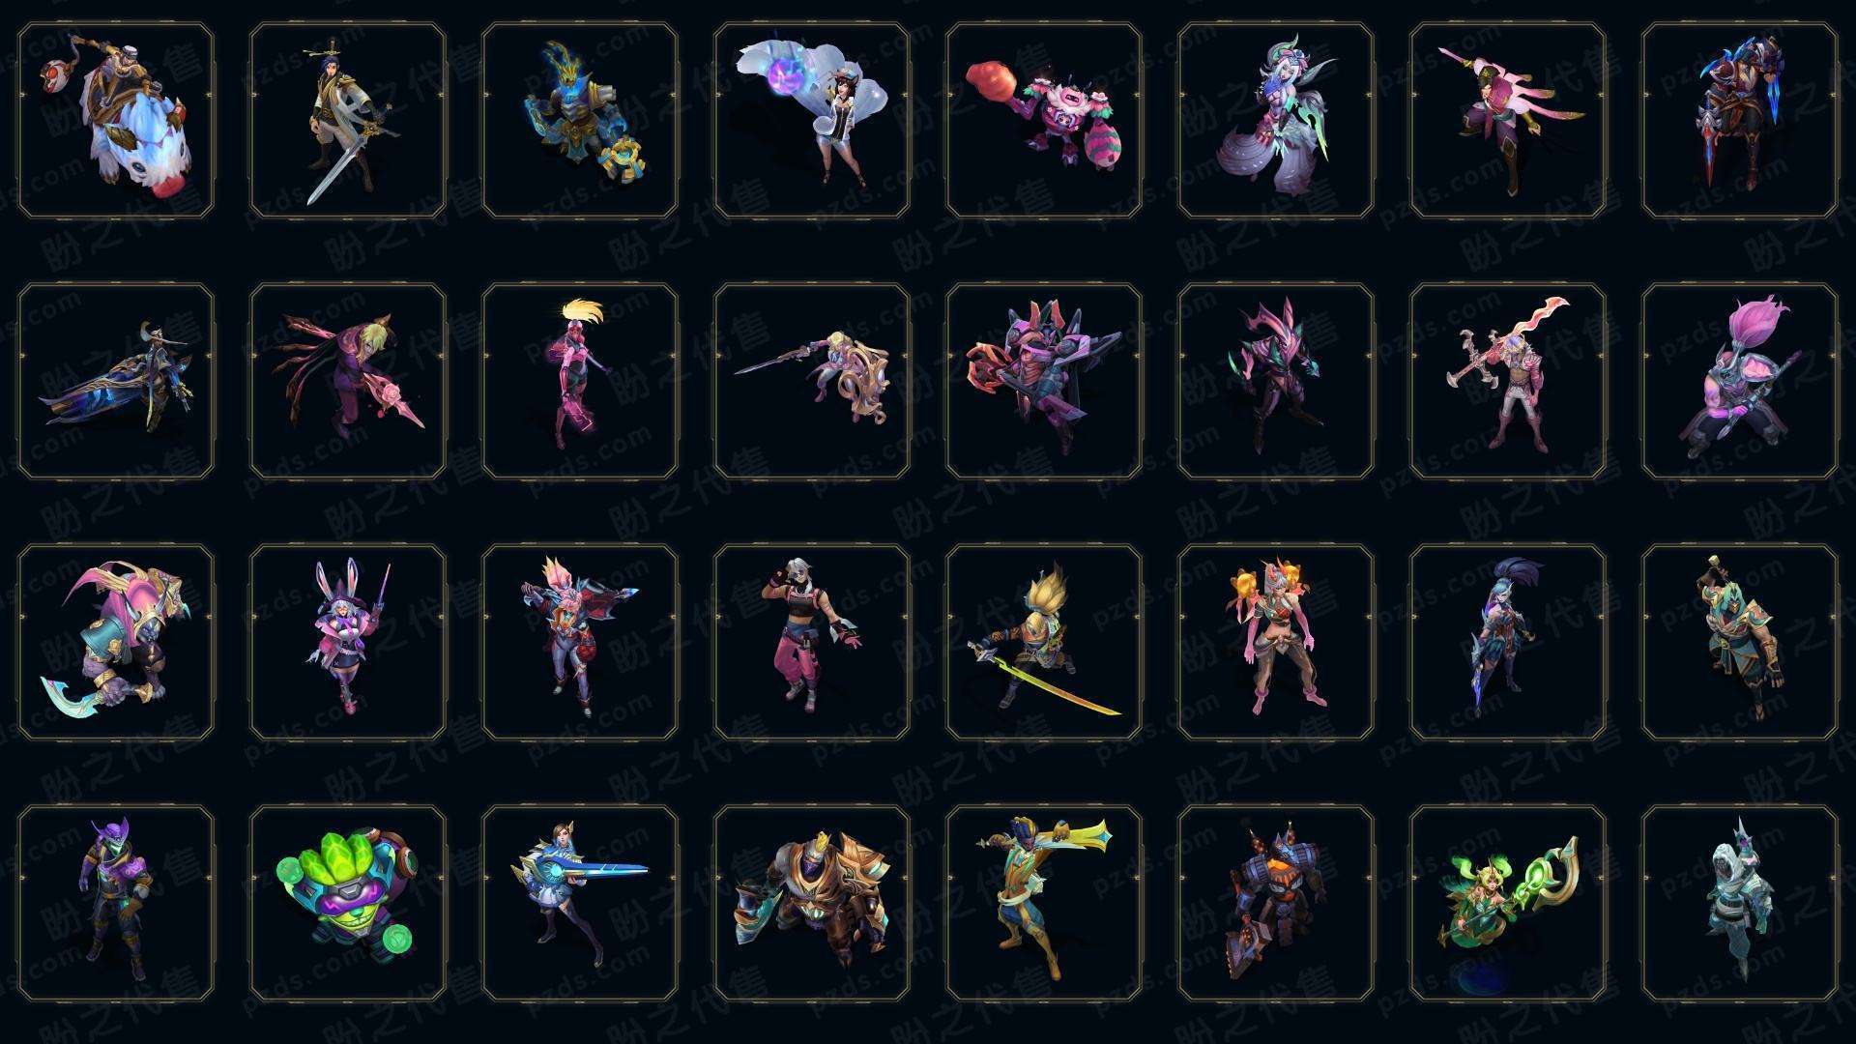Viewport: 1856px width, 1044px height.
Task: Pick the girl with long blue sword
Action: pos(580,903)
